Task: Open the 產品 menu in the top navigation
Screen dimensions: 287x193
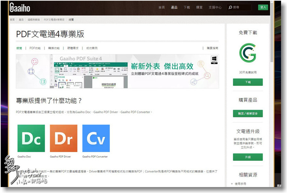Action: pyautogui.click(x=174, y=7)
